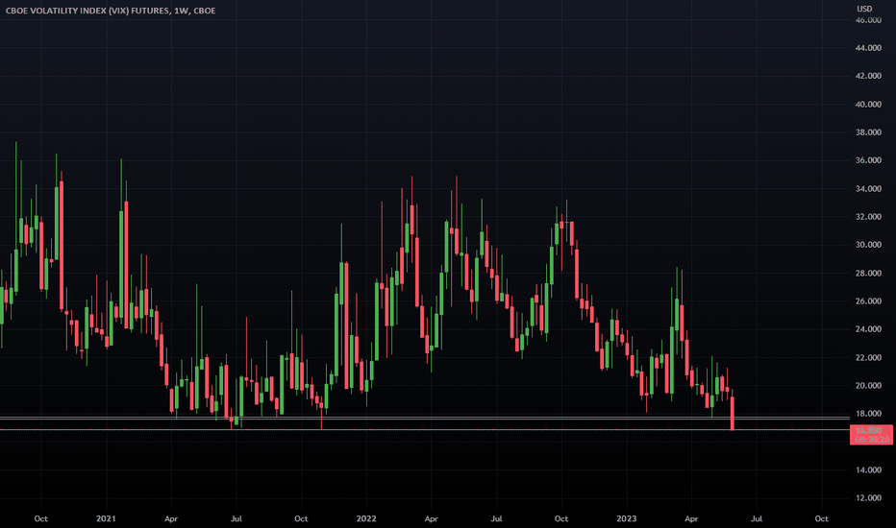Click the 2021 label on time axis
The height and width of the screenshot is (528, 896).
[x=106, y=518]
